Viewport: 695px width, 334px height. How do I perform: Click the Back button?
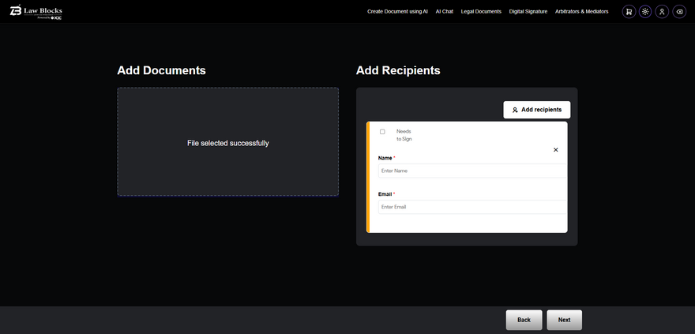pos(524,320)
